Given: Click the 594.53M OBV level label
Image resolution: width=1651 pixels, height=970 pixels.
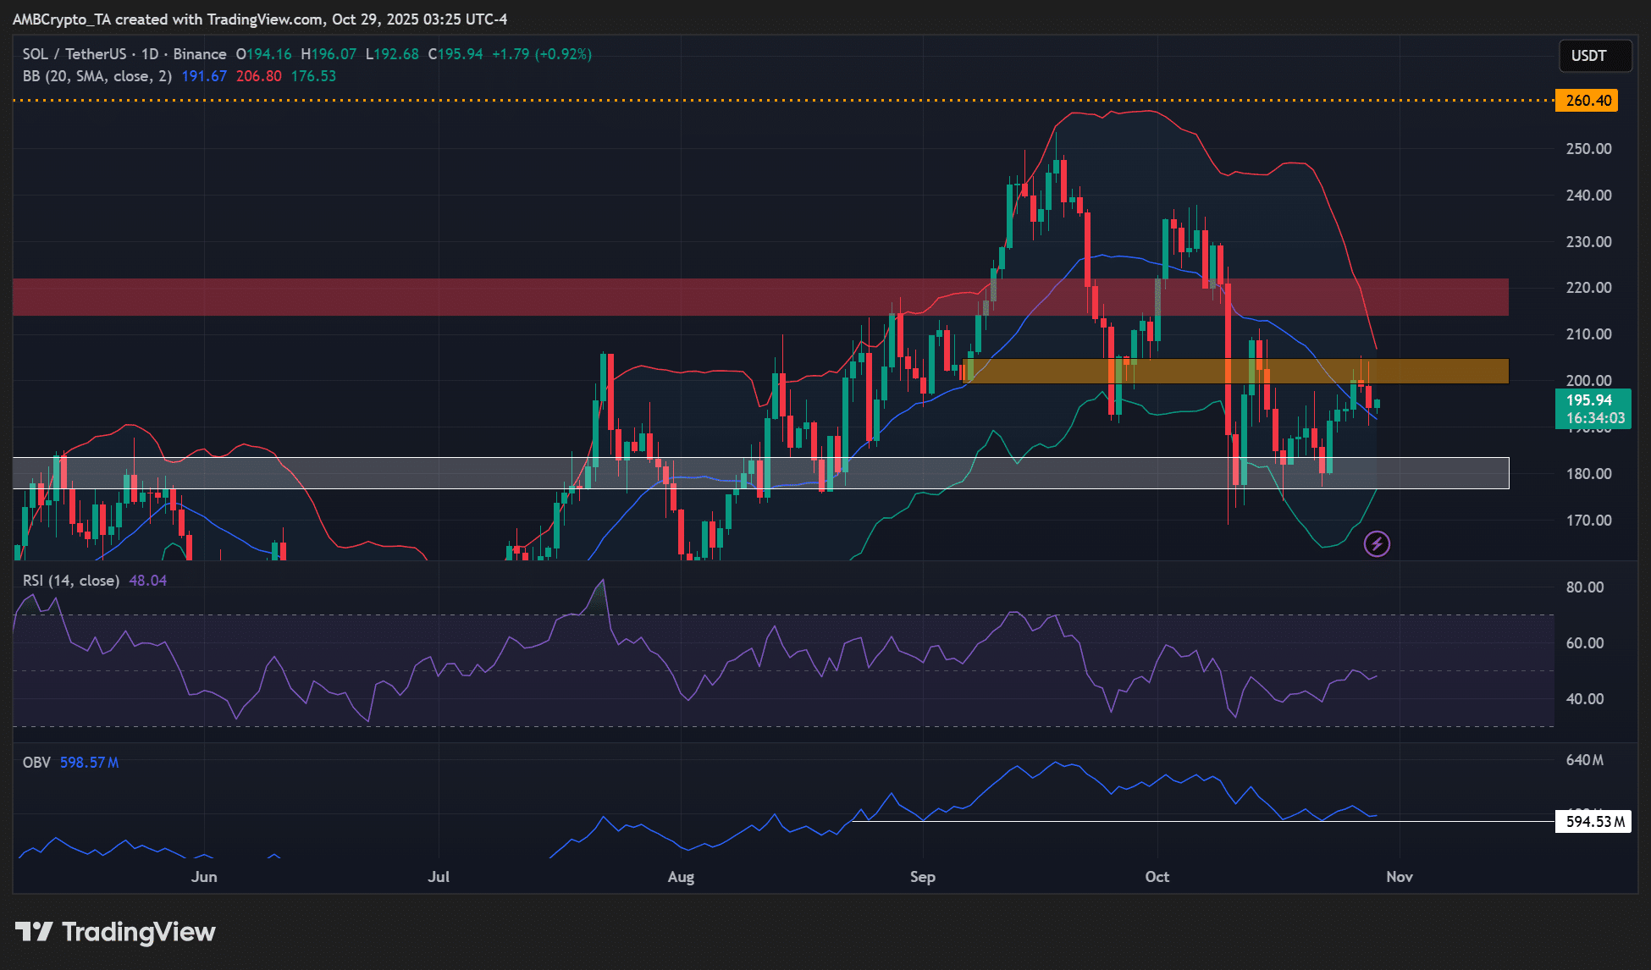Looking at the screenshot, I should 1593,822.
